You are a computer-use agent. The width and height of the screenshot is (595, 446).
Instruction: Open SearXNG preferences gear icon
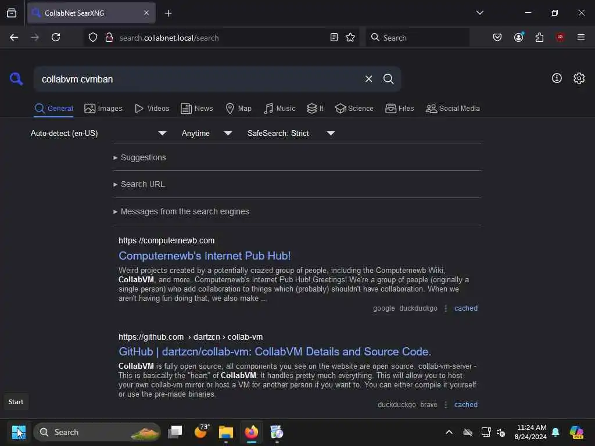[x=579, y=78]
